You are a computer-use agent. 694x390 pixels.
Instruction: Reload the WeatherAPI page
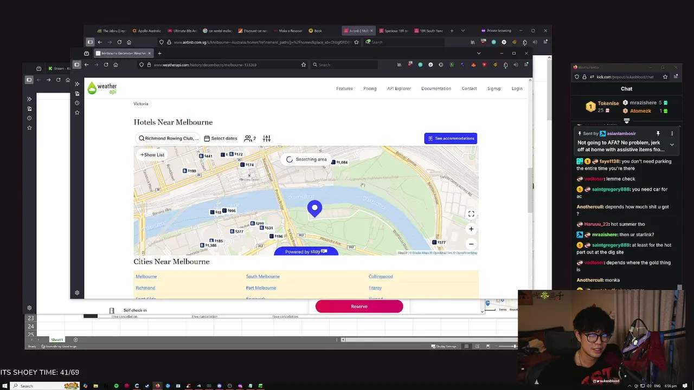point(106,64)
